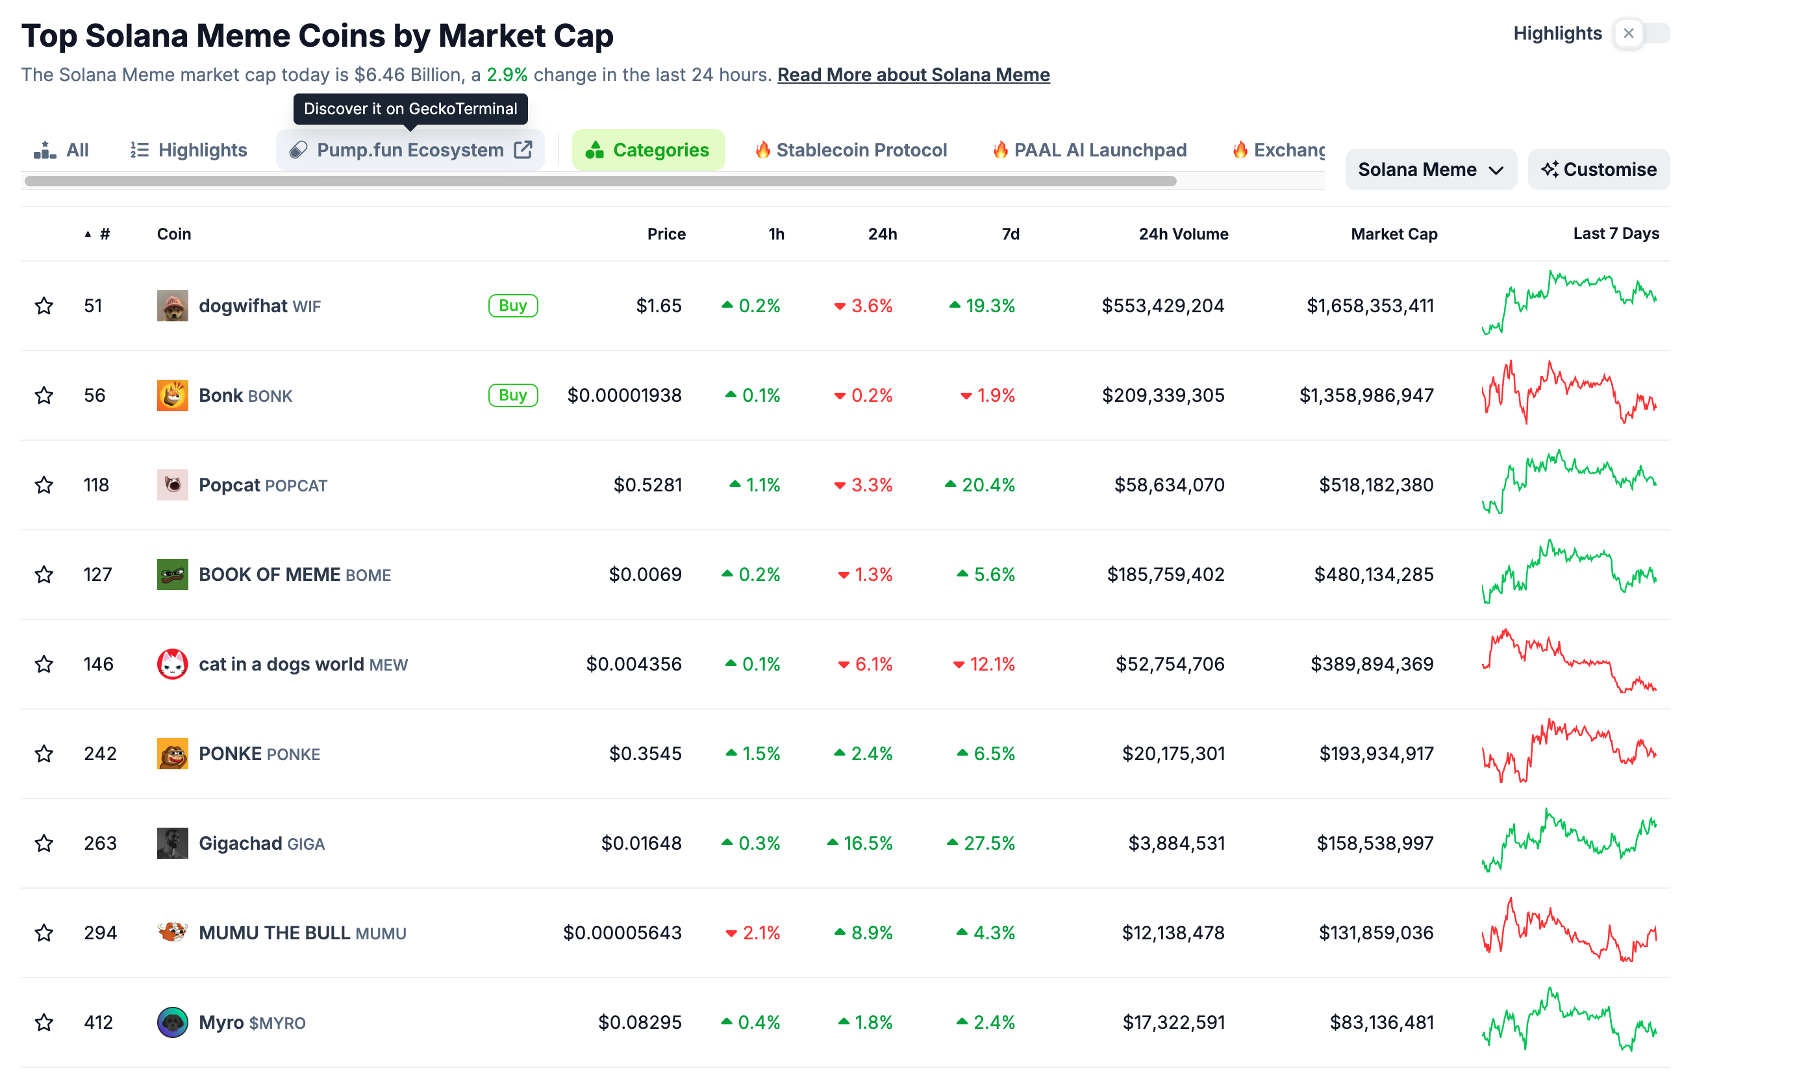Image resolution: width=1808 pixels, height=1075 pixels.
Task: Switch to the Highlights tab
Action: pos(188,150)
